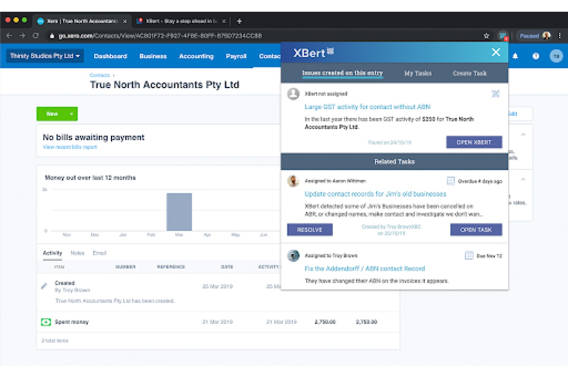Image resolution: width=568 pixels, height=378 pixels.
Task: Click Edit link on right side
Action: click(513, 114)
